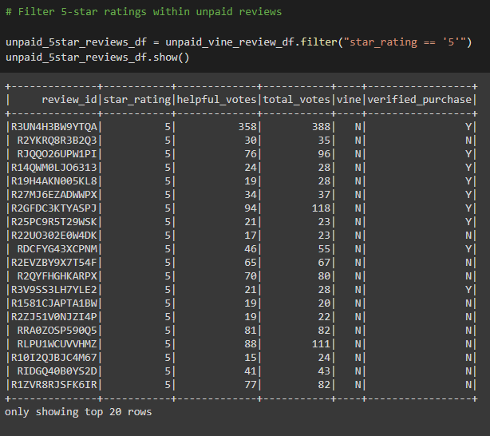Viewport: 490px width, 436px height.
Task: Select review id R3UN4H3BW9YTQA
Action: [x=54, y=127]
